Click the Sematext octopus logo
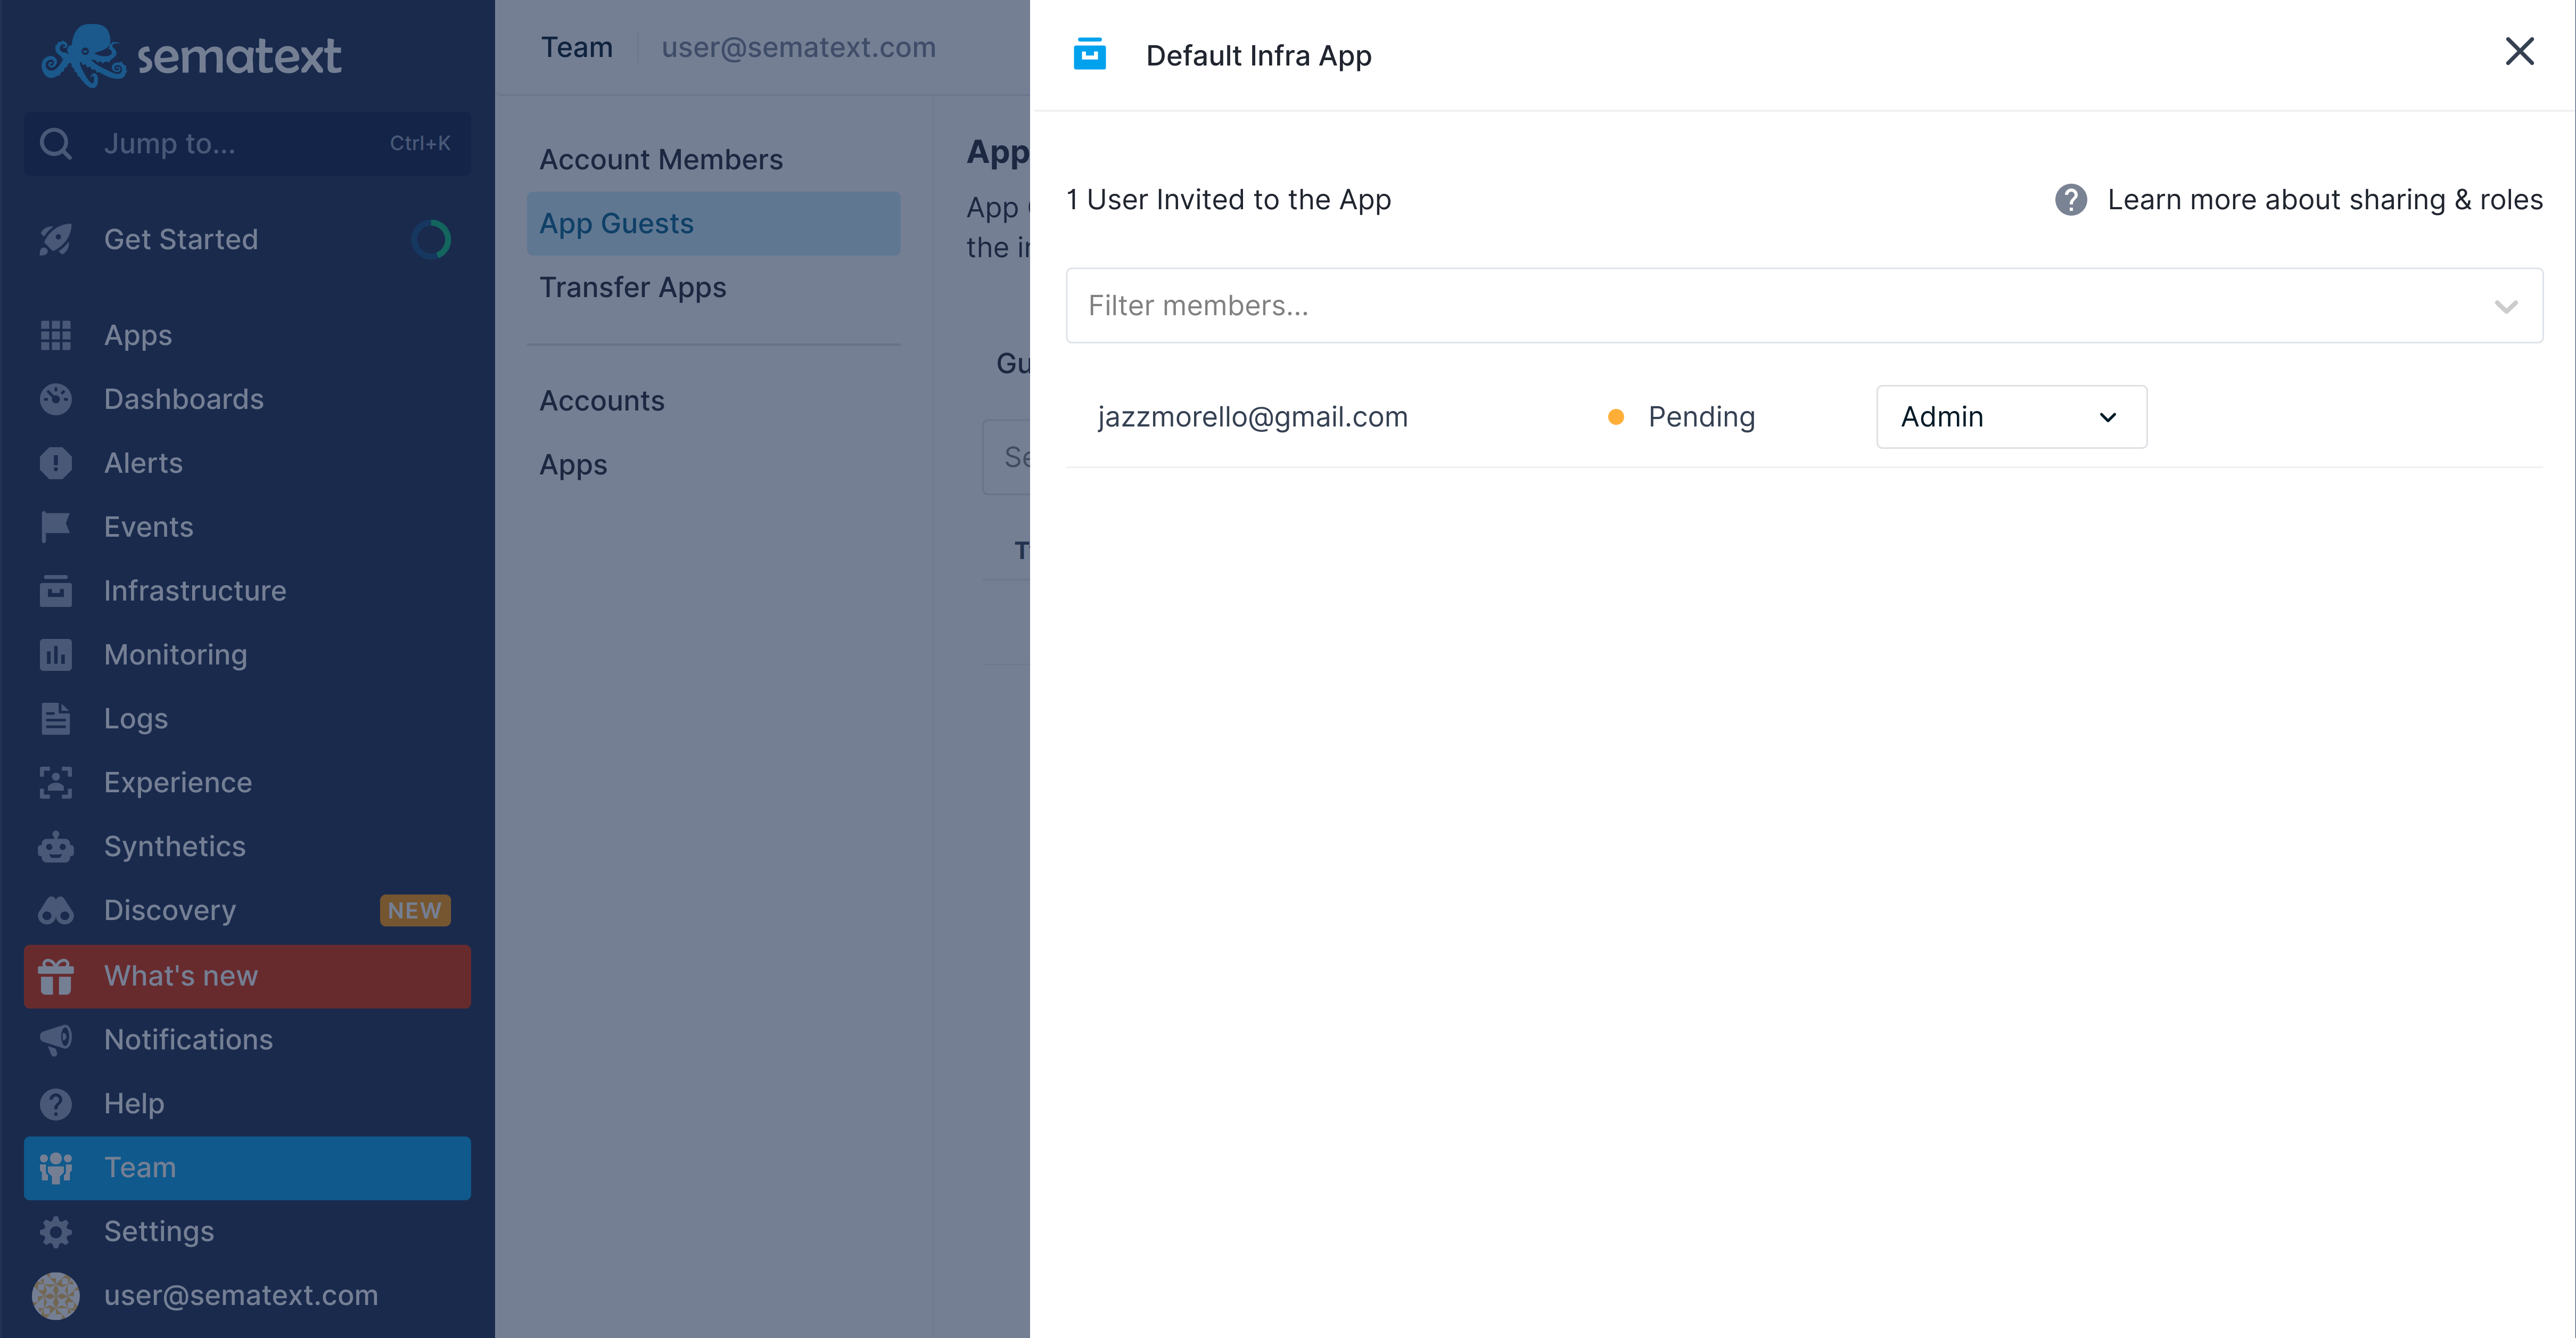Screen dimensions: 2576x1338 pyautogui.click(x=84, y=55)
